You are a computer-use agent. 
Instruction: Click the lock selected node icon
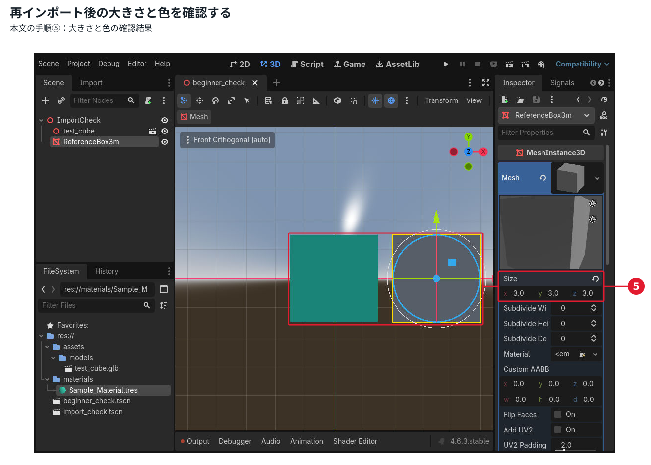[x=285, y=100]
